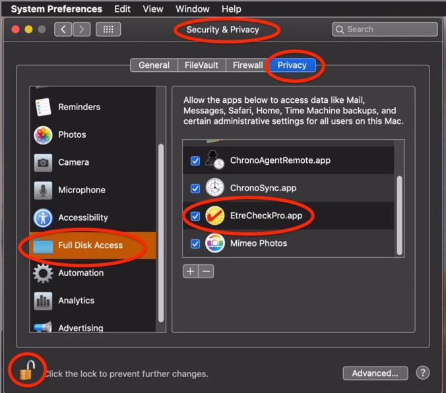Toggle the EtreCheckPro.app checkbox

tap(195, 216)
